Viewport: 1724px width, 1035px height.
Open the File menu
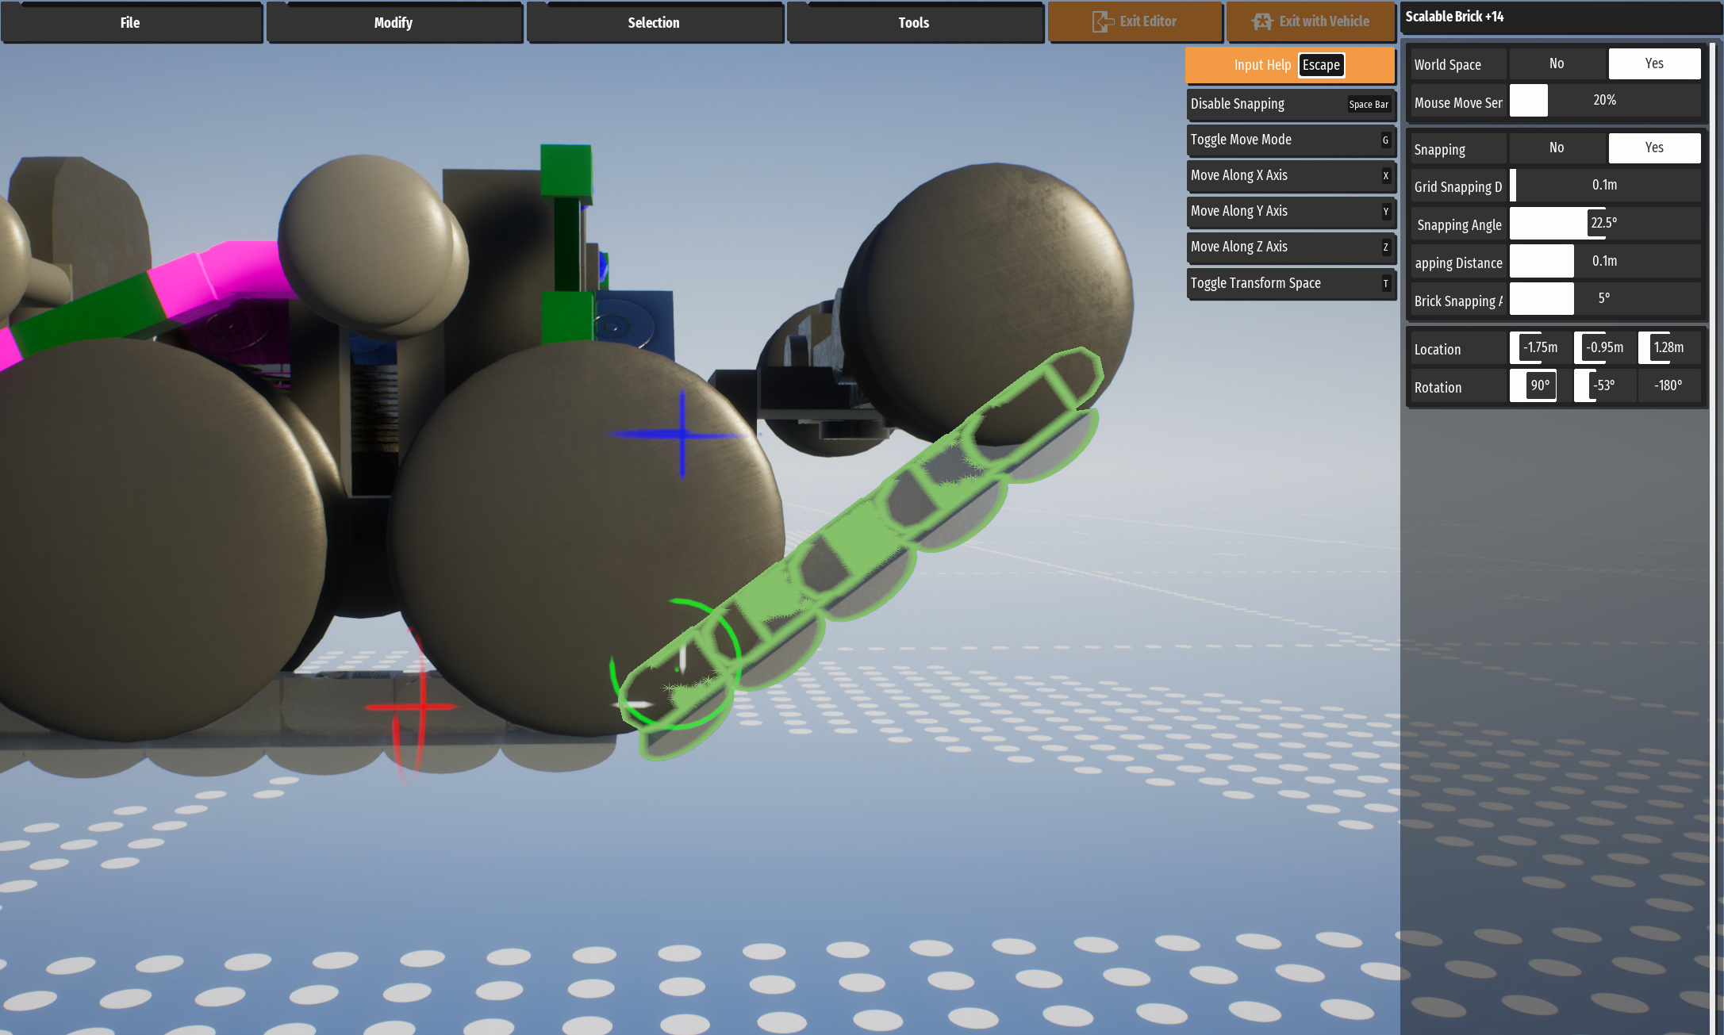coord(131,23)
